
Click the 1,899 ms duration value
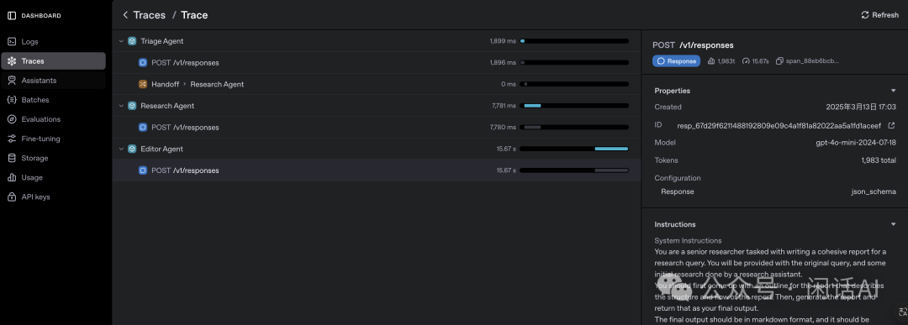click(502, 41)
